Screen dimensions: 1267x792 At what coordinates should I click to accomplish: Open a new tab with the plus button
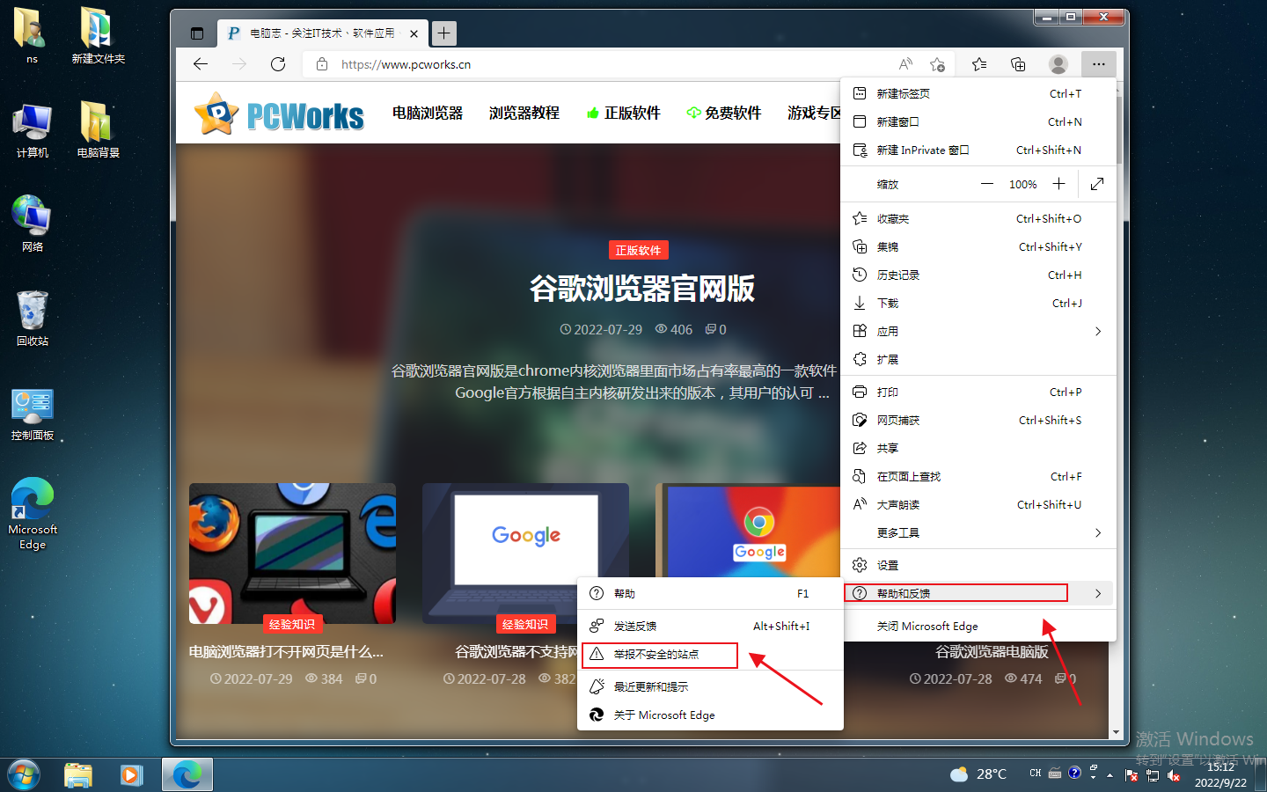tap(444, 33)
